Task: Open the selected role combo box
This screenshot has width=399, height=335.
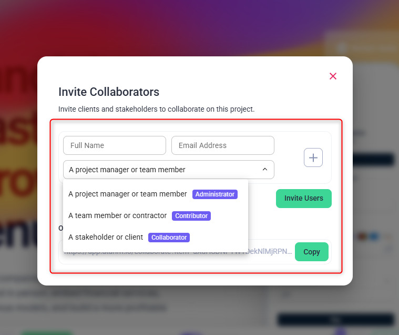Action: tap(168, 170)
